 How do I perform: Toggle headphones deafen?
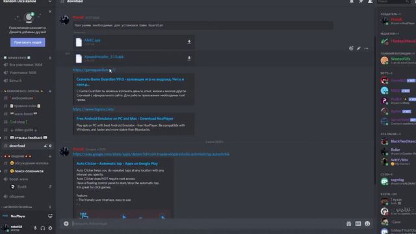click(x=43, y=228)
